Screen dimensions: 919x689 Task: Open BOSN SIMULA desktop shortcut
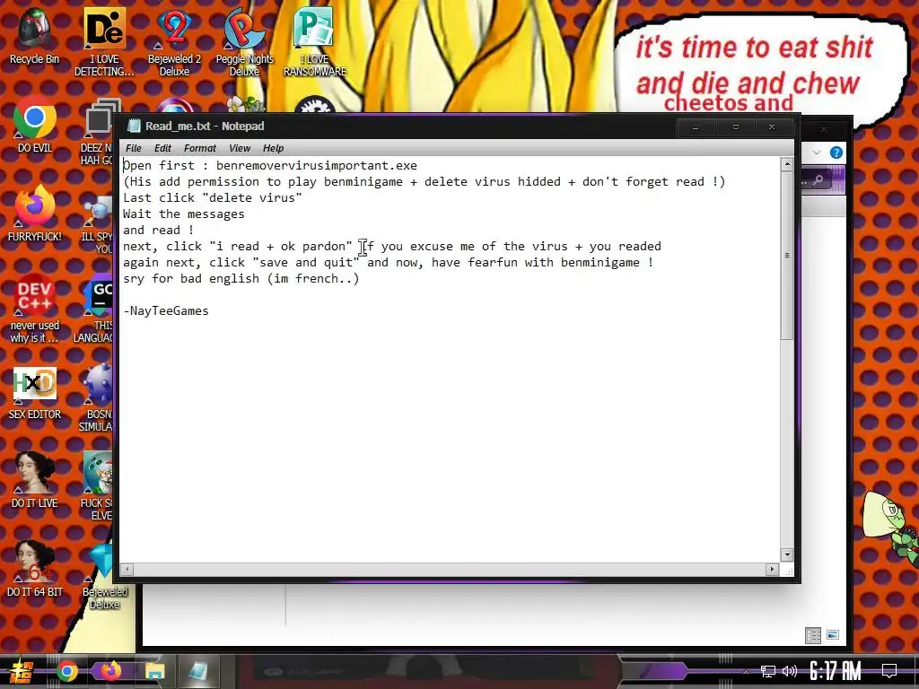click(97, 398)
